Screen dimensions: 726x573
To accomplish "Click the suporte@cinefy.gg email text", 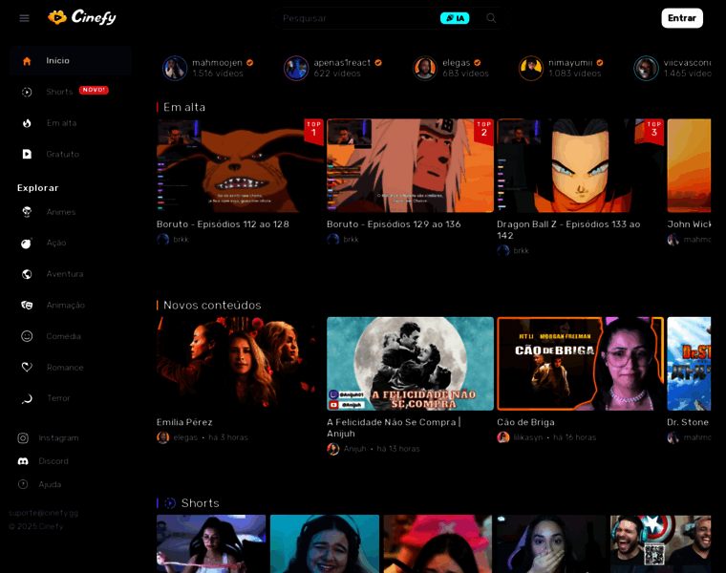I will click(43, 513).
